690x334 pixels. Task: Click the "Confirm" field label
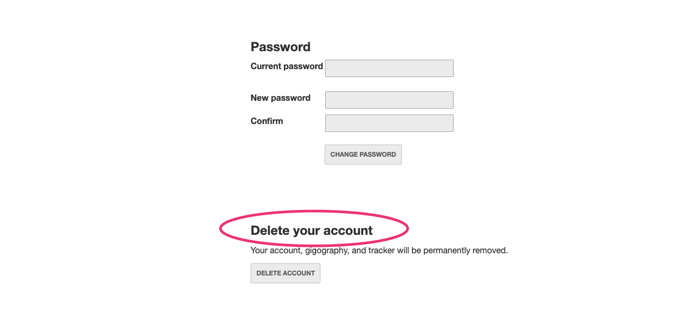(x=266, y=121)
